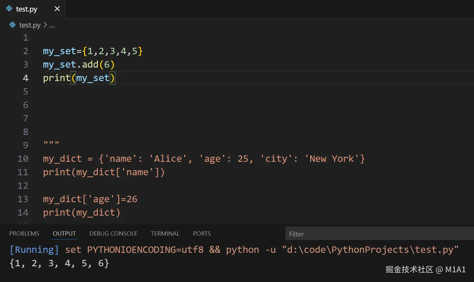The image size is (474, 282).
Task: Click line number 4 in the gutter
Action: 26,78
